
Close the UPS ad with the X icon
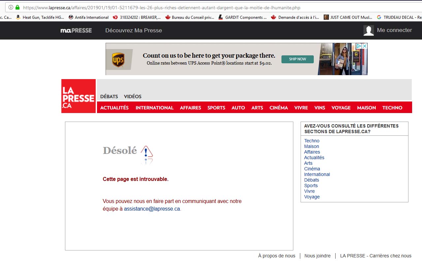click(x=365, y=46)
